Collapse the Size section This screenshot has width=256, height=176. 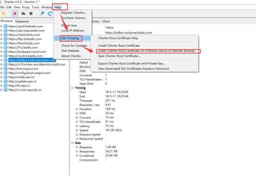click(72, 143)
